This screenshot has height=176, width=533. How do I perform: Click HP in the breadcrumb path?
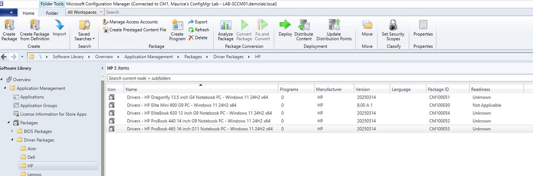[x=258, y=57]
